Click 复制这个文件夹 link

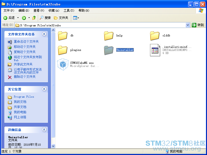25,52
